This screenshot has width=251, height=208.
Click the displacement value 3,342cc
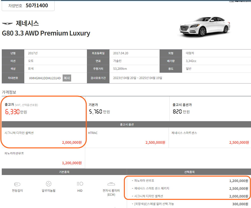[191, 61]
